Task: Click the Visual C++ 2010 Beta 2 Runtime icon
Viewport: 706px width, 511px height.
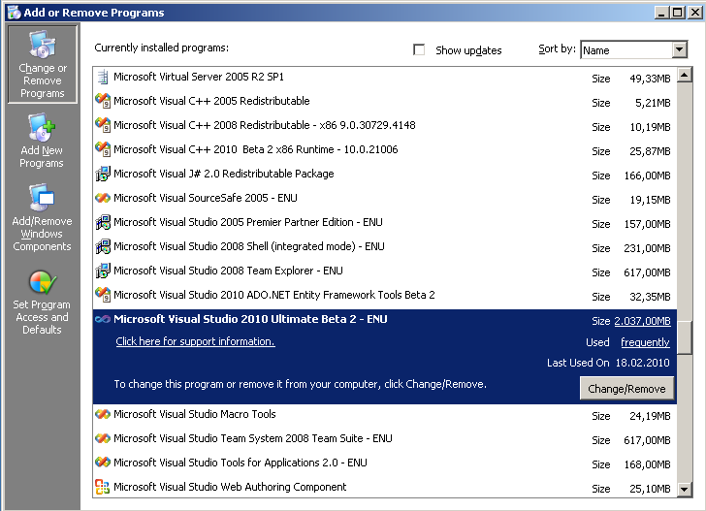Action: pyautogui.click(x=103, y=150)
